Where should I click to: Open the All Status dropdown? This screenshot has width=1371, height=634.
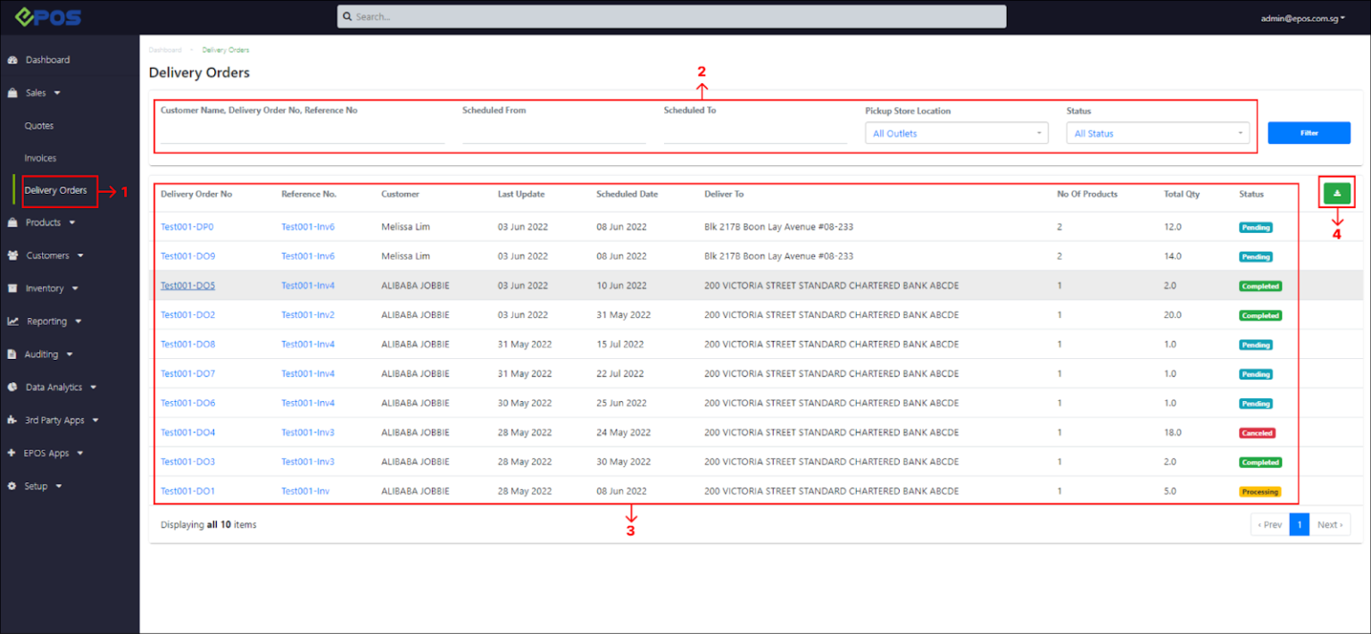click(1157, 132)
